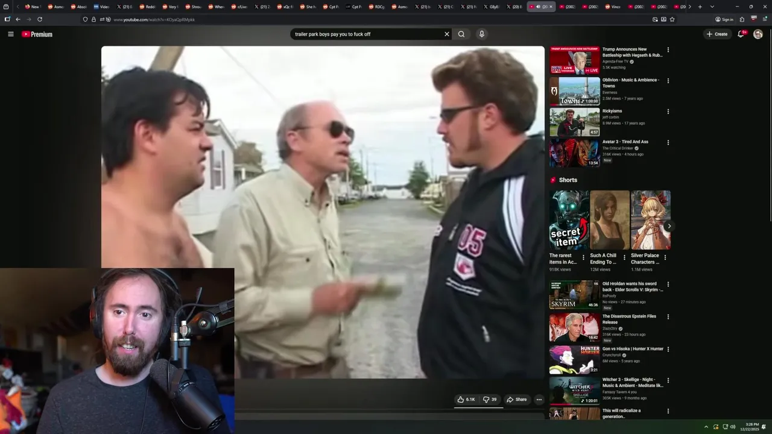772x434 pixels.
Task: Clear the YouTube search box text
Action: [x=447, y=34]
